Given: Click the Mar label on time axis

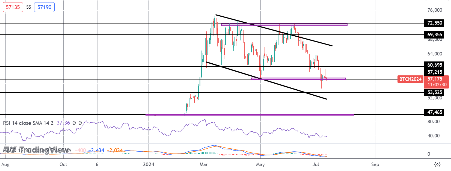Looking at the screenshot, I should [204, 164].
